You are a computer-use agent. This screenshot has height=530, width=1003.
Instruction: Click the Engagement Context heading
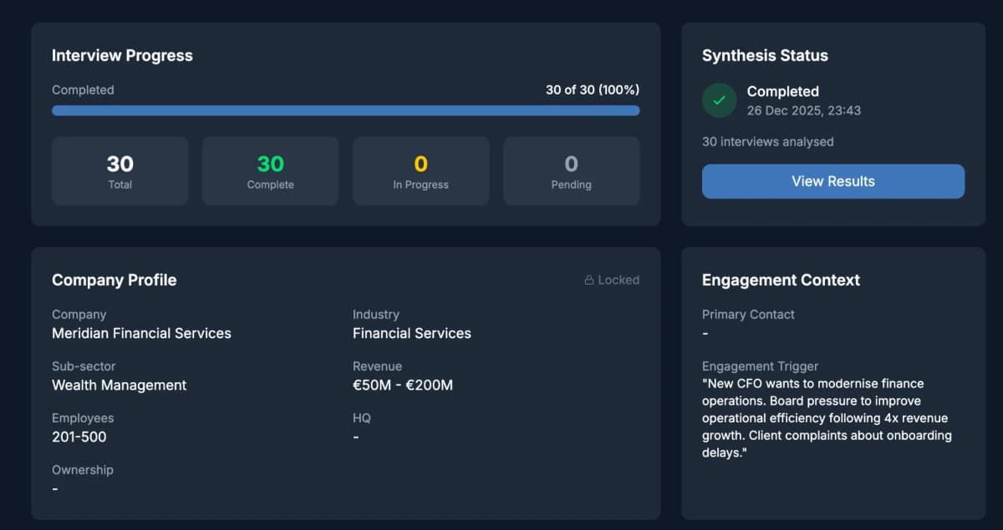coord(781,280)
